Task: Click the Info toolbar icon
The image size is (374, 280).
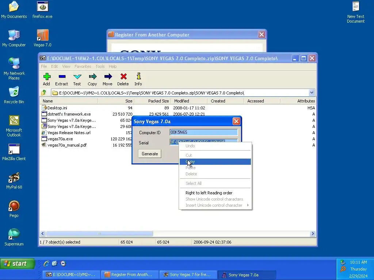Action: [x=138, y=79]
